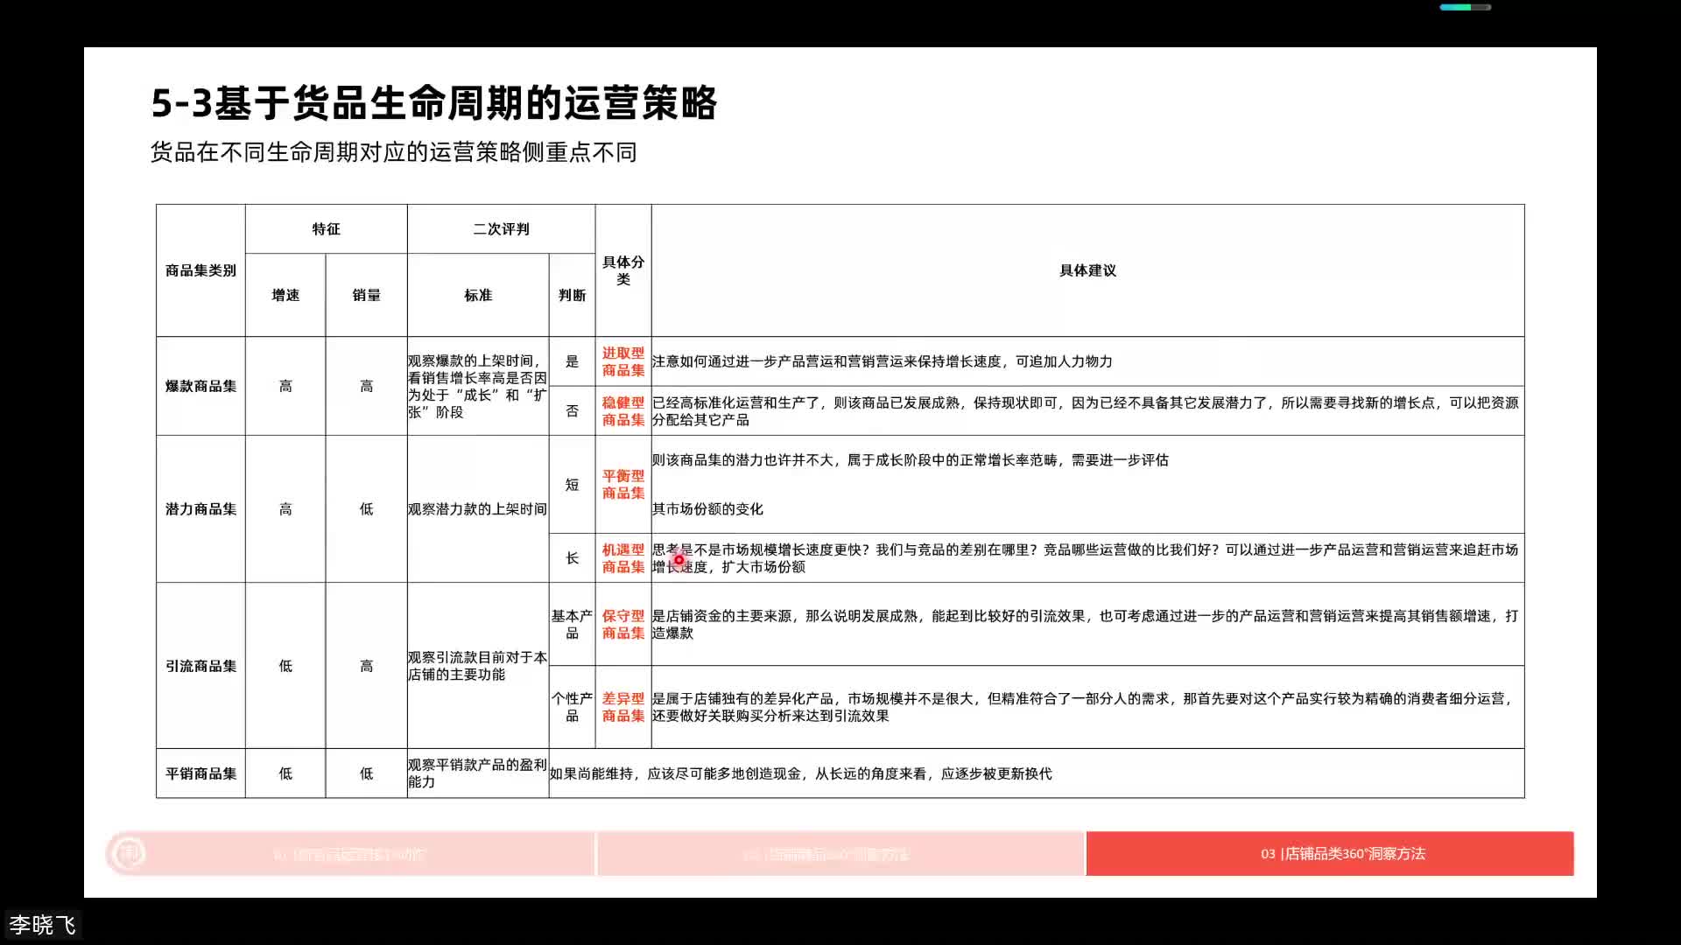Viewport: 1681px width, 945px height.
Task: Select the 引流商品集 row header
Action: (200, 665)
